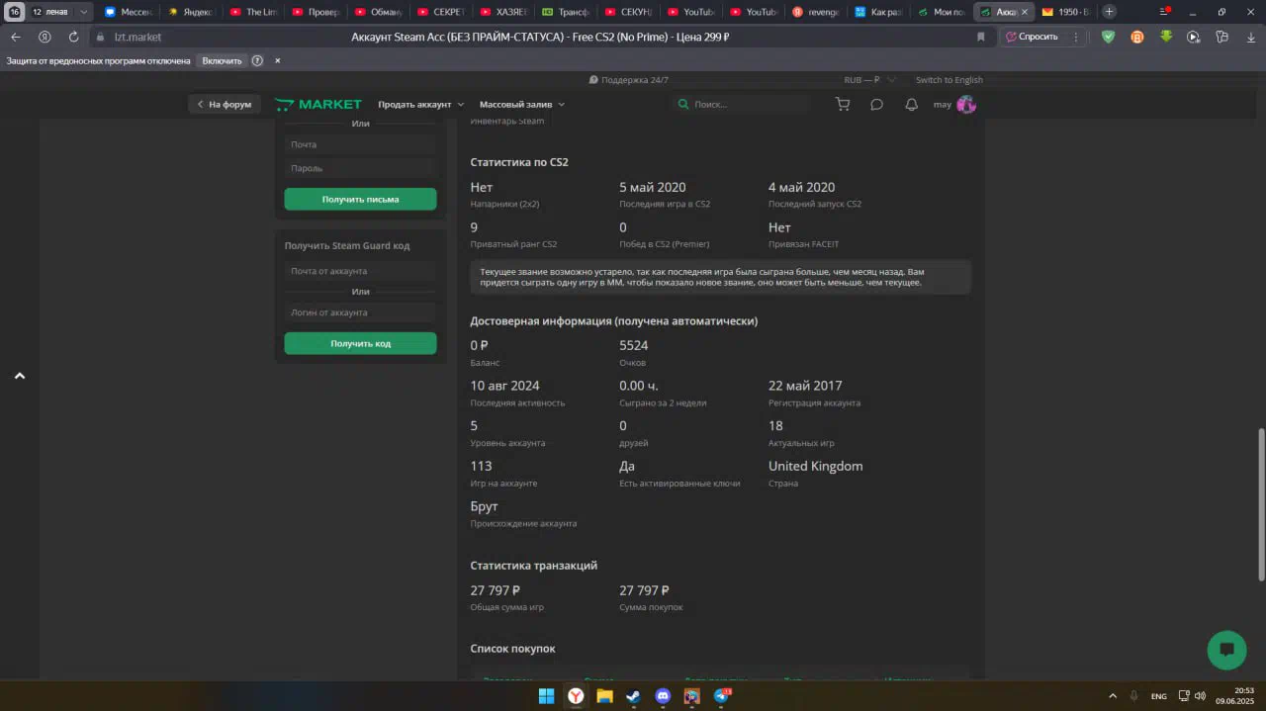This screenshot has width=1266, height=711.
Task: Switch to the Мессенджер tab
Action: click(129, 12)
